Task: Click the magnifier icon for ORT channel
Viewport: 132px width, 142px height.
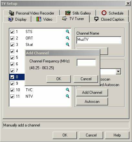Action: 68,38
